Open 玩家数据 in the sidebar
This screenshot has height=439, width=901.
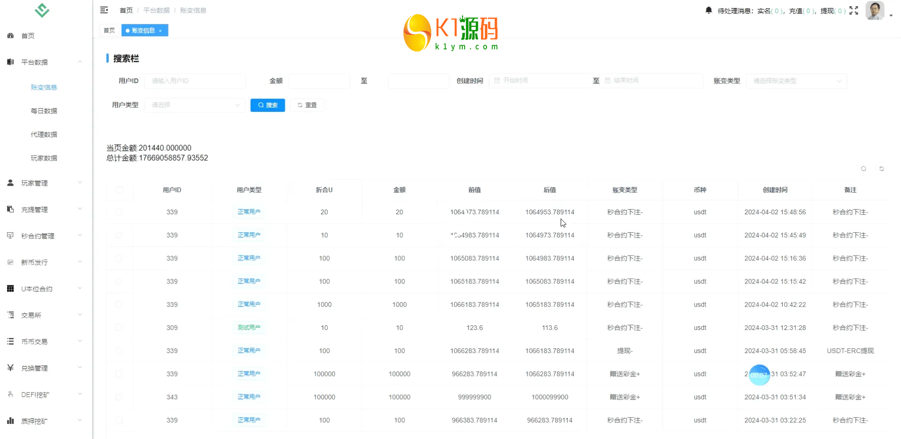pyautogui.click(x=44, y=158)
